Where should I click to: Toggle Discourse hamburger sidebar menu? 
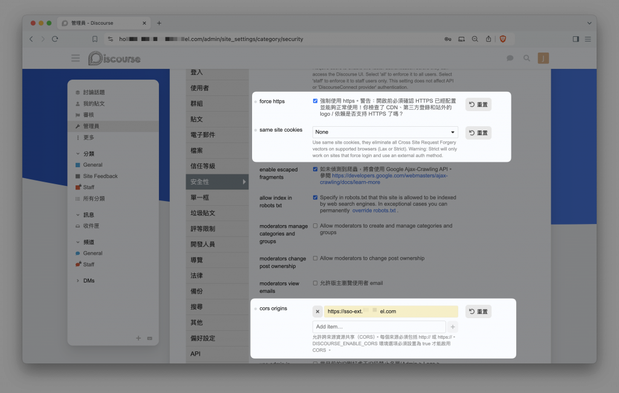click(x=76, y=59)
